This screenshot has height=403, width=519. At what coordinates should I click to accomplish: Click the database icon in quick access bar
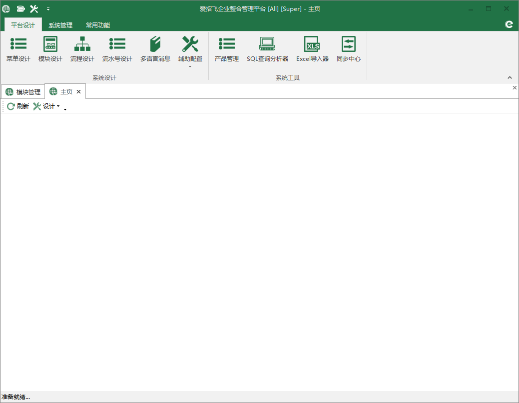[20, 9]
